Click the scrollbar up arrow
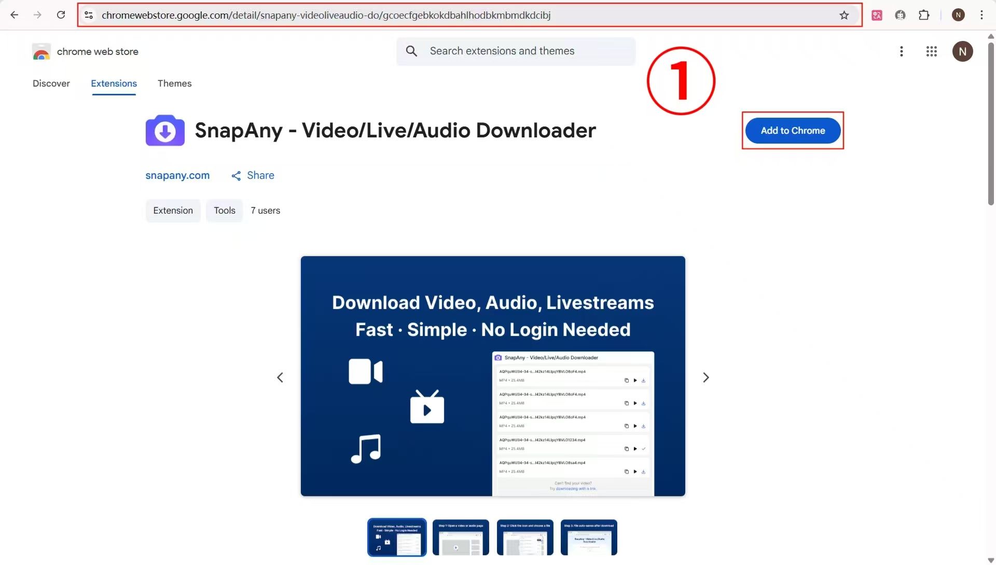Screen dimensions: 996x565 [991, 36]
